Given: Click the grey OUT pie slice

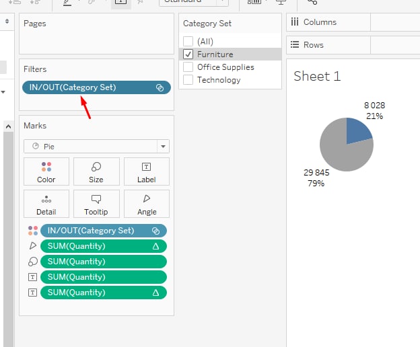Looking at the screenshot, I should click(x=340, y=154).
